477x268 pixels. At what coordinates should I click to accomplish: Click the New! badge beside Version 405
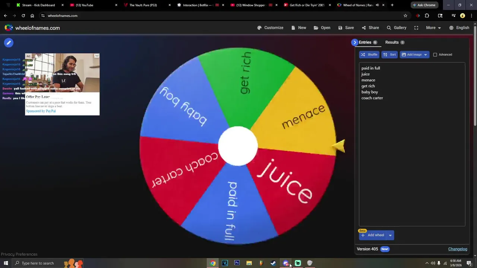pos(385,249)
